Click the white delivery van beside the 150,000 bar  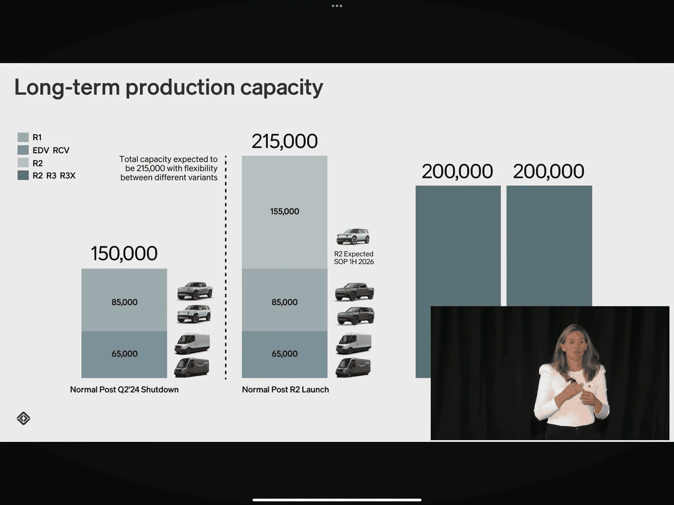[x=192, y=343]
